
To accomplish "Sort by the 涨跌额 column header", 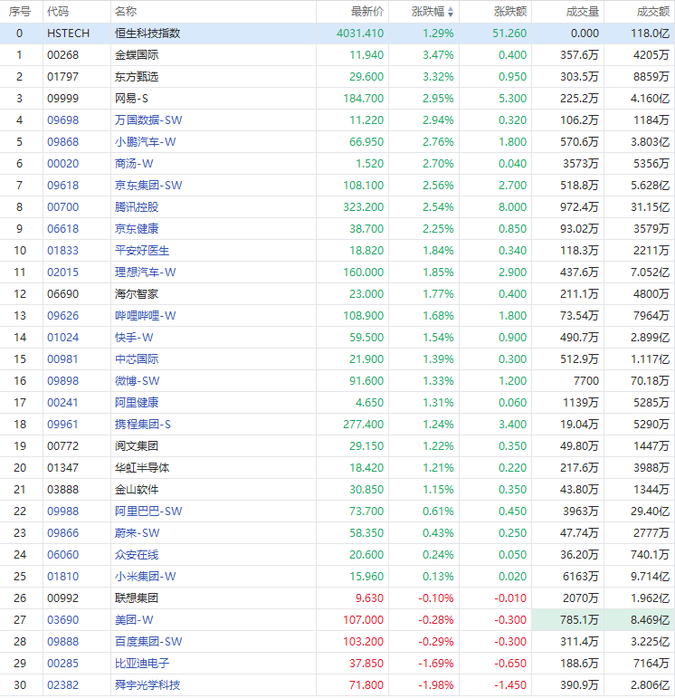I will click(510, 12).
